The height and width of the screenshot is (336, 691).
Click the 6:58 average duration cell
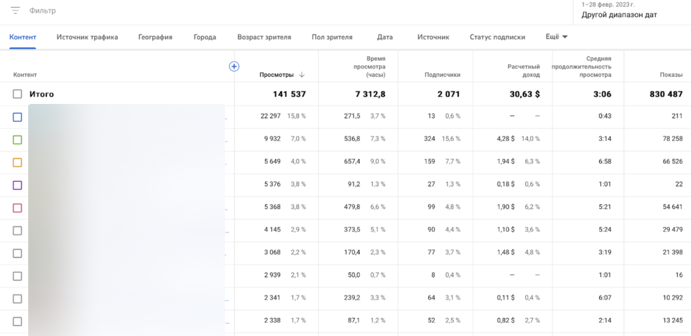click(x=605, y=161)
